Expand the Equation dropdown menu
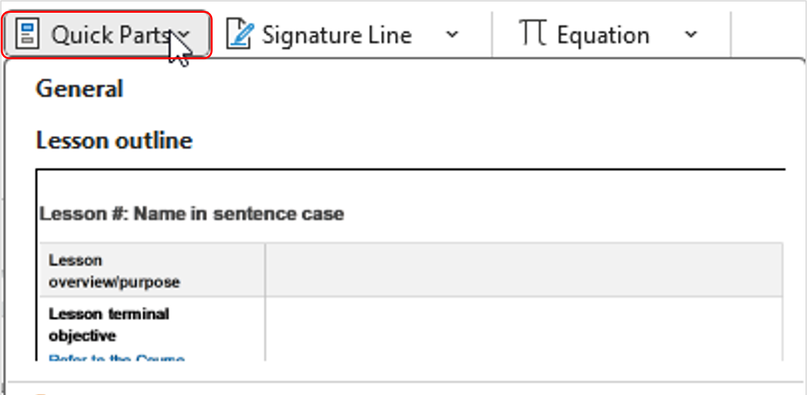Image resolution: width=807 pixels, height=395 pixels. point(691,35)
